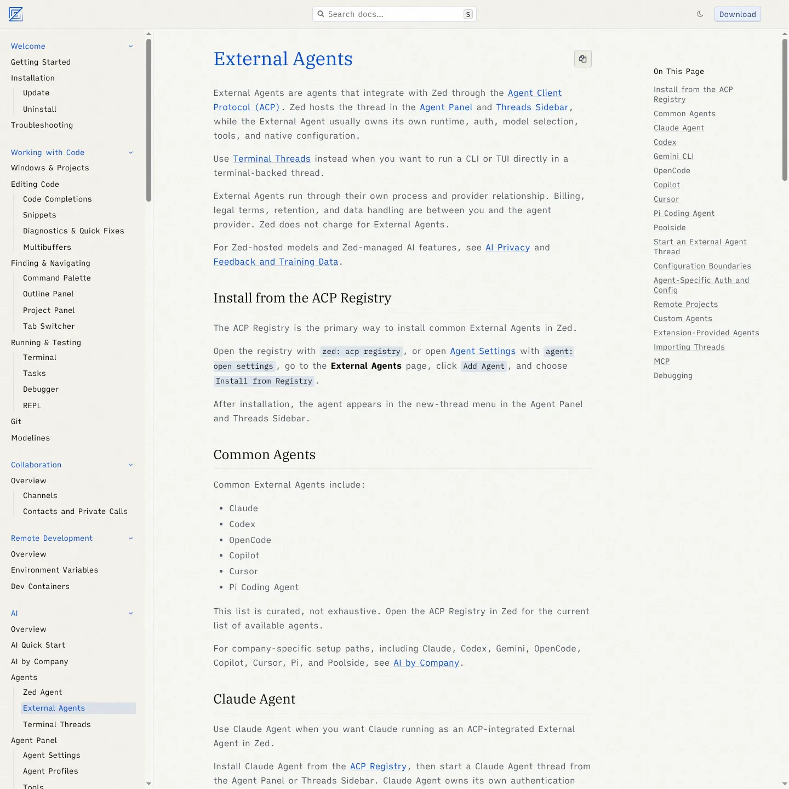789x789 pixels.
Task: Click main page scrollbar down arrow
Action: [x=785, y=784]
